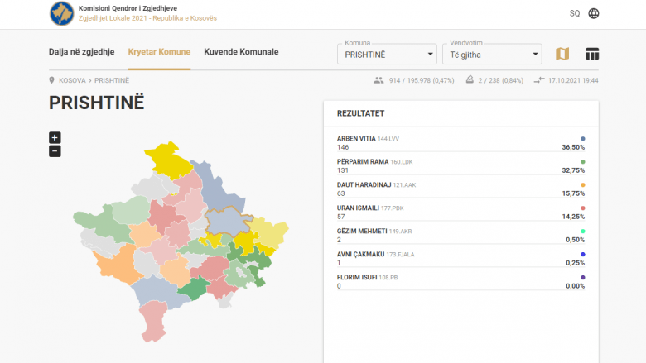Switch to Kuvende Komunale tab

[241, 52]
